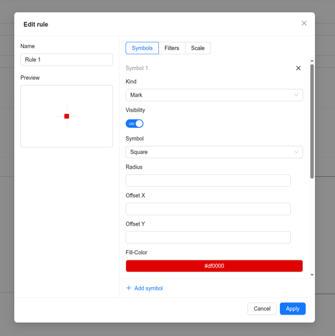
Task: Click the Edit rule title text
Action: (x=36, y=24)
